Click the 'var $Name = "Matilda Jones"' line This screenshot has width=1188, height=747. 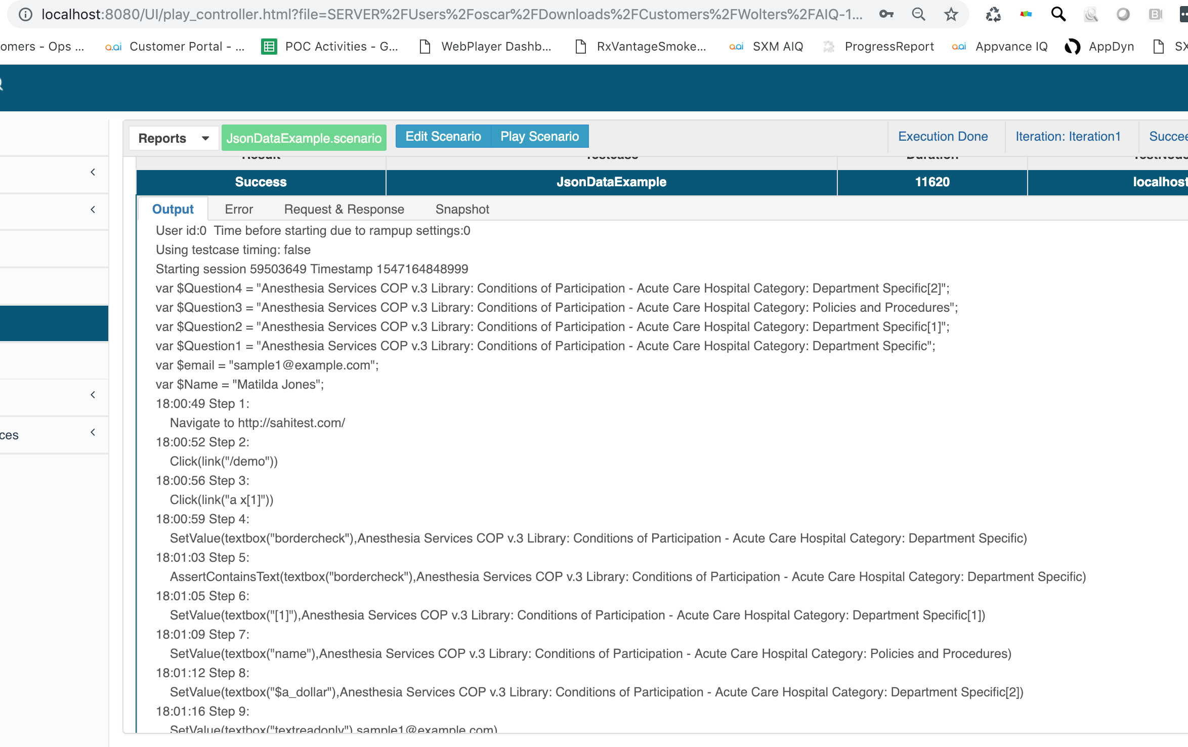[x=240, y=385]
